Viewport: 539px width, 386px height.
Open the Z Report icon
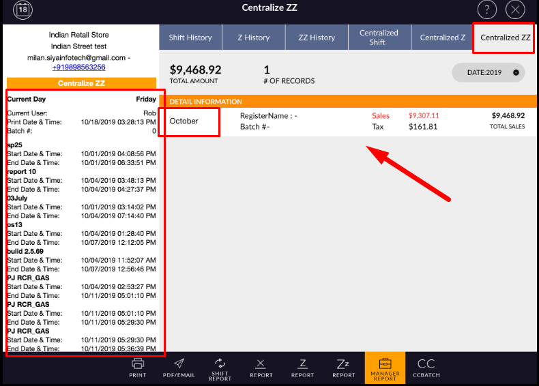click(302, 368)
